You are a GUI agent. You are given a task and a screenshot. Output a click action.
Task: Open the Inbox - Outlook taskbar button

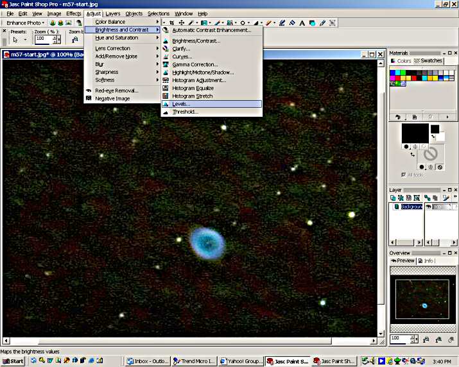(x=148, y=361)
